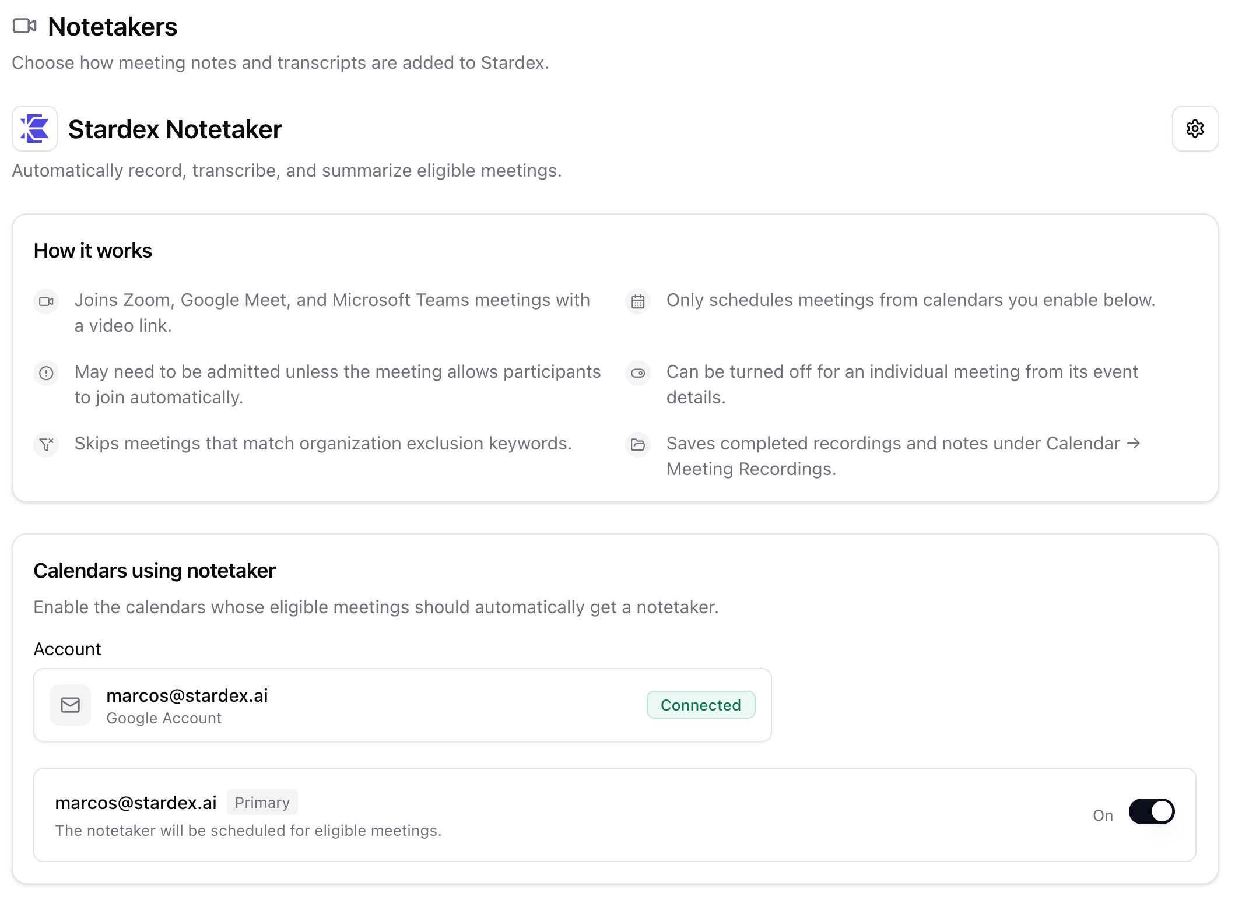Click "Google Account" subtitle text

click(164, 718)
